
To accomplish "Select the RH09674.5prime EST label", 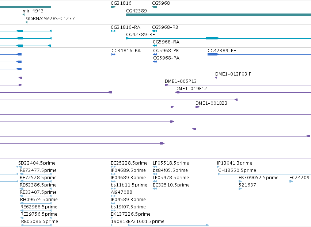I will [39, 200].
